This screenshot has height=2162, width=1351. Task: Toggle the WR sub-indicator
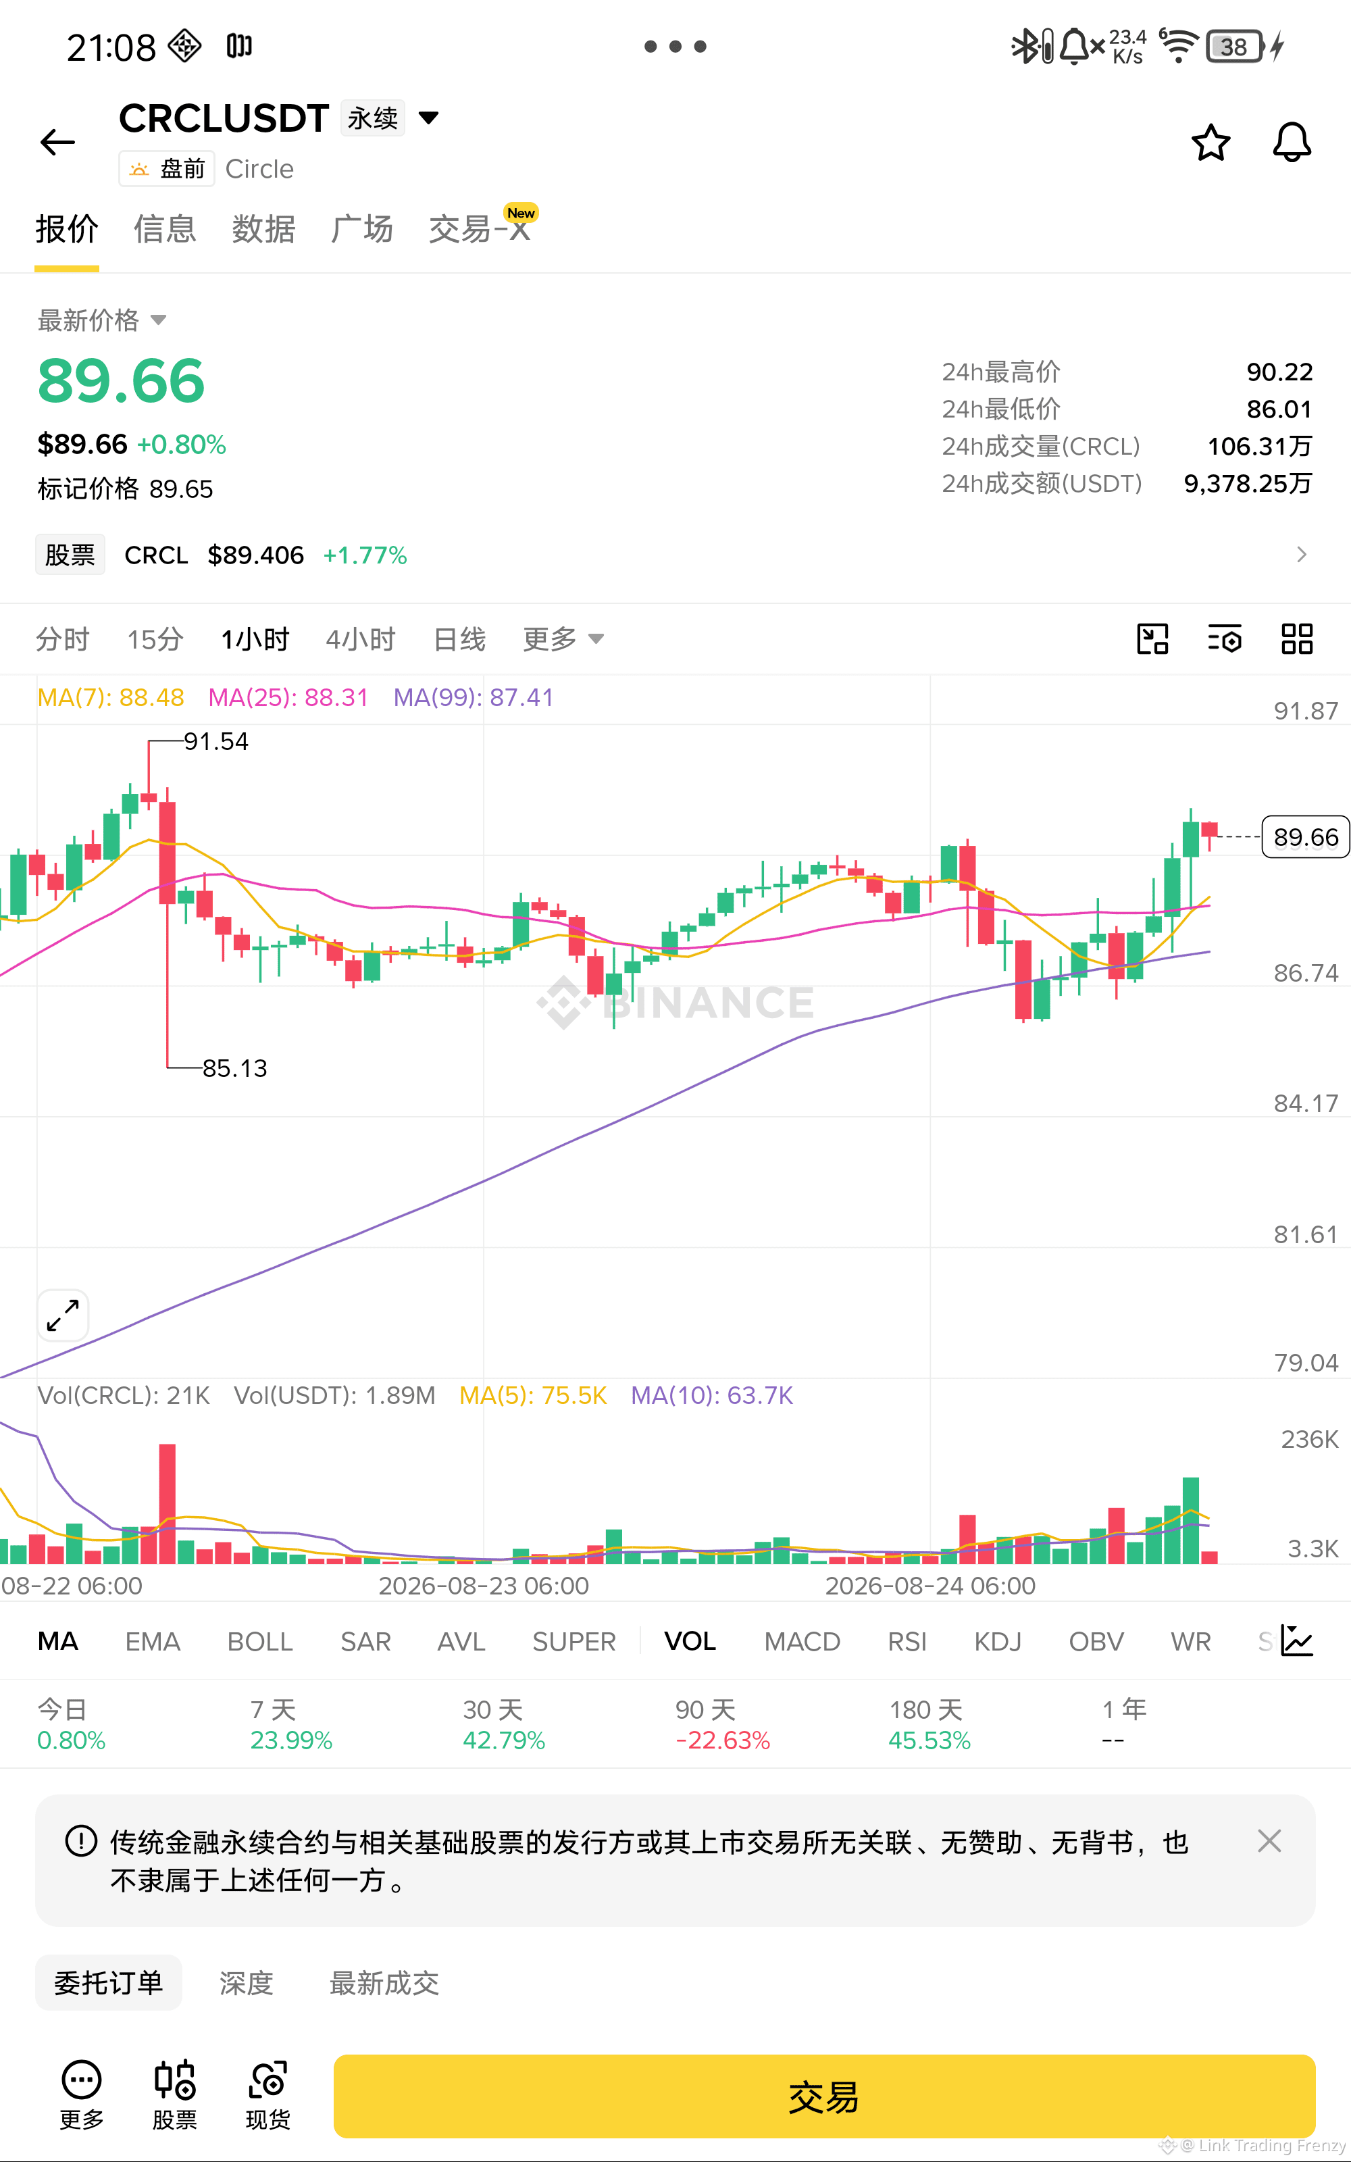1191,1641
